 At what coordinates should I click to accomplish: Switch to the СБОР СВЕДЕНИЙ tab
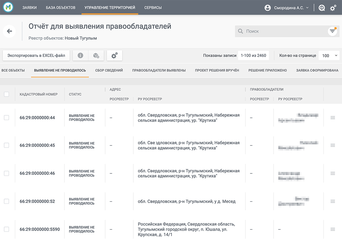[x=109, y=70]
